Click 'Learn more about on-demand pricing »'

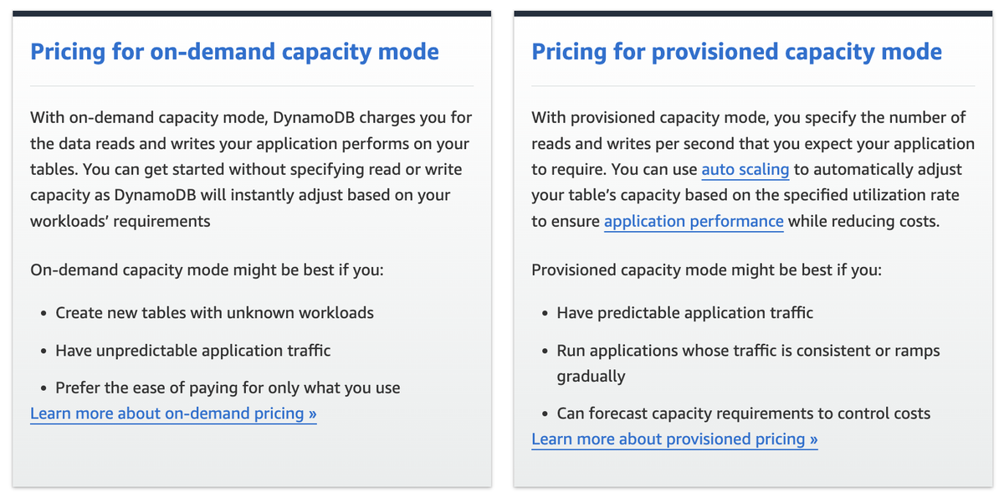pos(173,413)
